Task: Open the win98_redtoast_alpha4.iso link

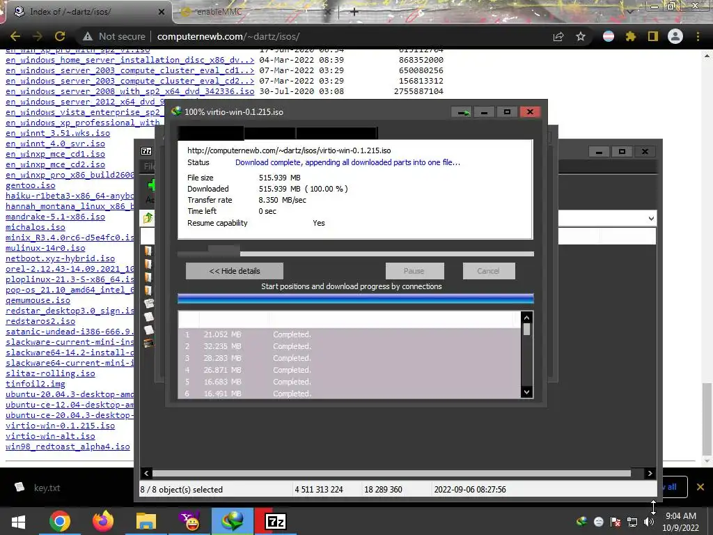Action: [x=68, y=447]
